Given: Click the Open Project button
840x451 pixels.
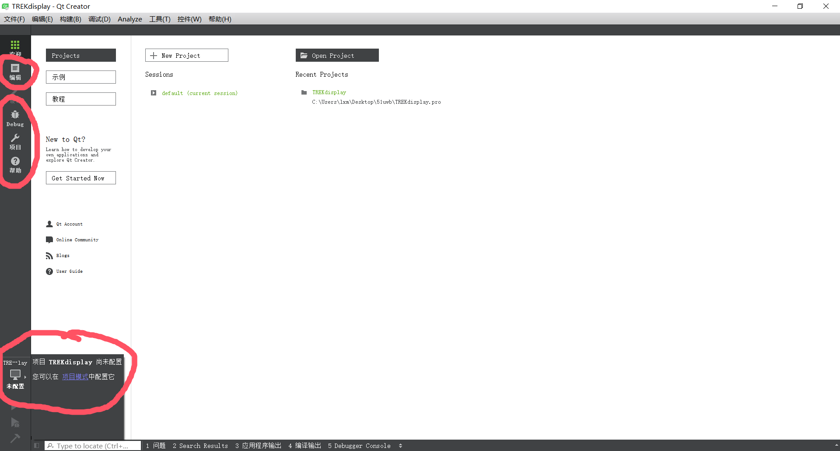Looking at the screenshot, I should pos(337,55).
